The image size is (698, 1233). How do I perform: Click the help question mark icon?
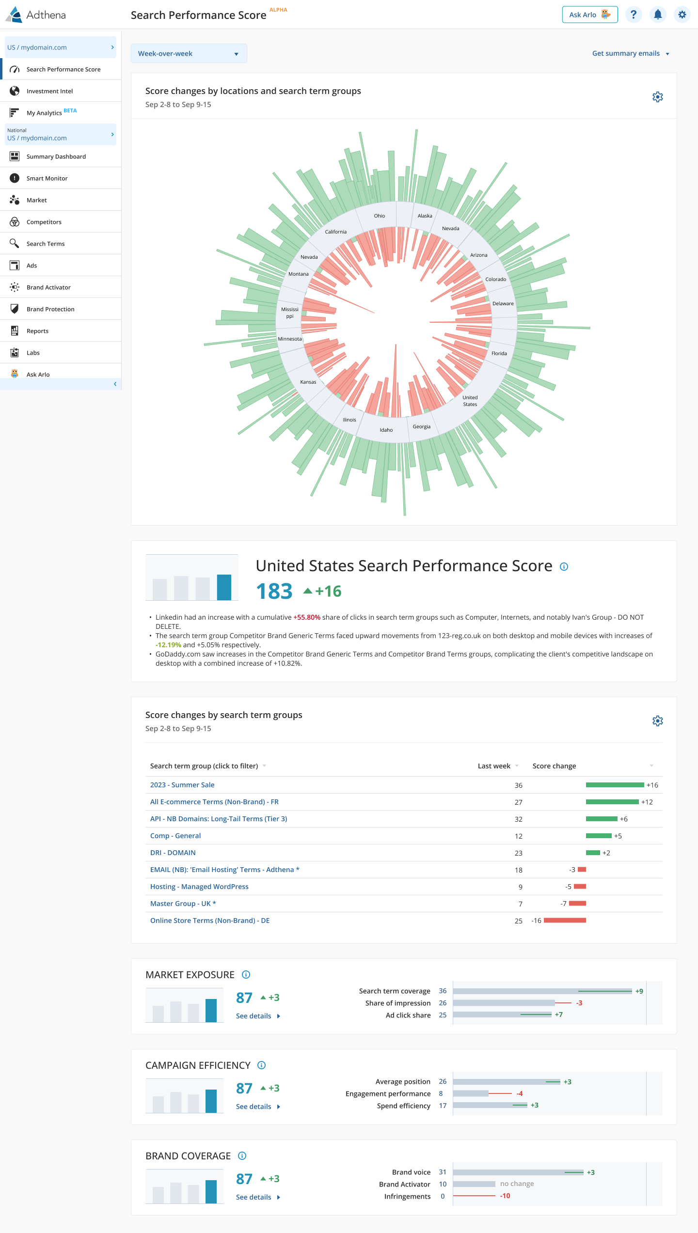[x=634, y=15]
